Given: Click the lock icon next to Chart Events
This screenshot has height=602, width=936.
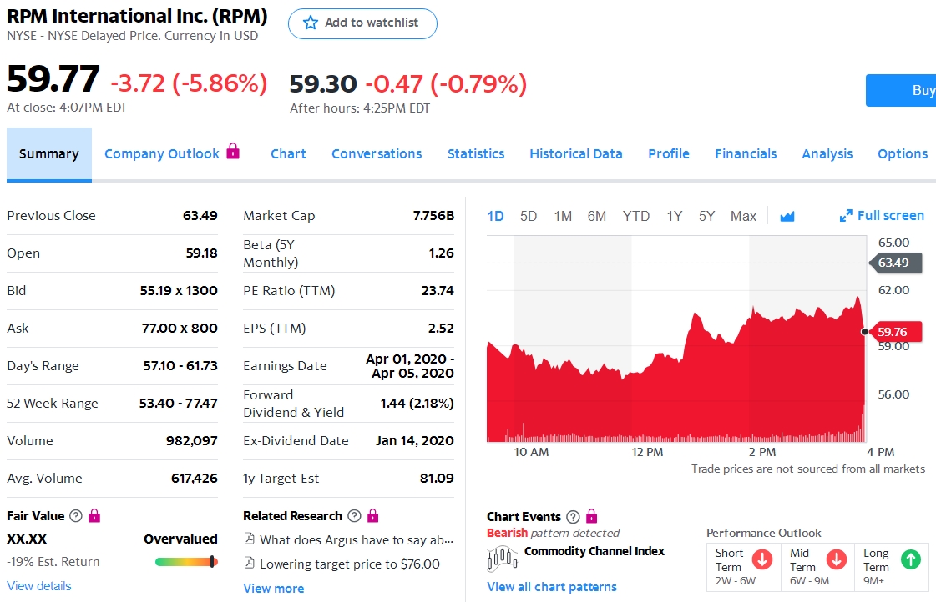Looking at the screenshot, I should pos(591,515).
